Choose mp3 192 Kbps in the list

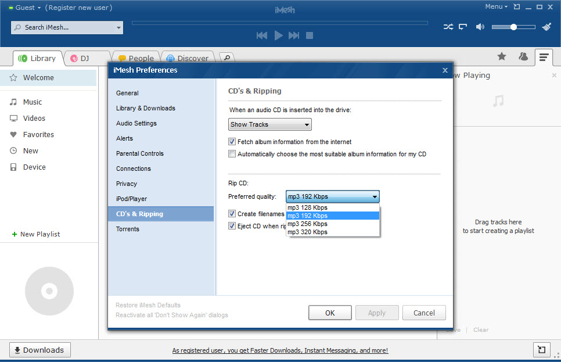click(x=333, y=216)
